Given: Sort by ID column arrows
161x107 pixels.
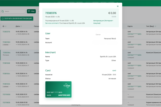Looking at the screenshot, I should (6, 26).
